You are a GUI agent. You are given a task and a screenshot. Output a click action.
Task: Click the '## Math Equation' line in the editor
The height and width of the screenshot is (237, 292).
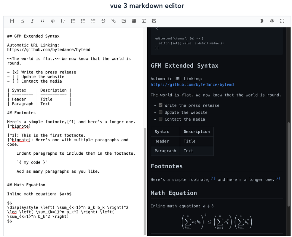pyautogui.click(x=26, y=185)
